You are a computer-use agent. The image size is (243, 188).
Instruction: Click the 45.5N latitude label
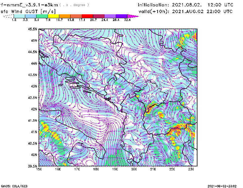pyautogui.click(x=33, y=29)
